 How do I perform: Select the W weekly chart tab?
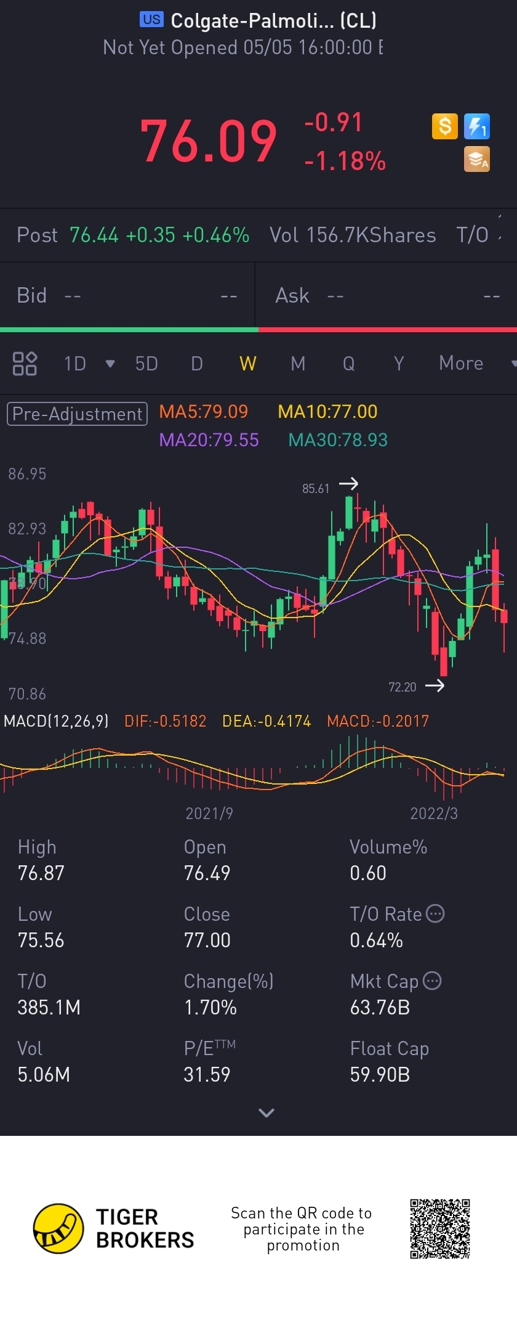248,364
